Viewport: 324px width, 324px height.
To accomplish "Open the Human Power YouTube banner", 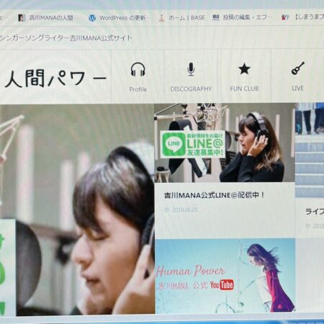I will [225, 276].
